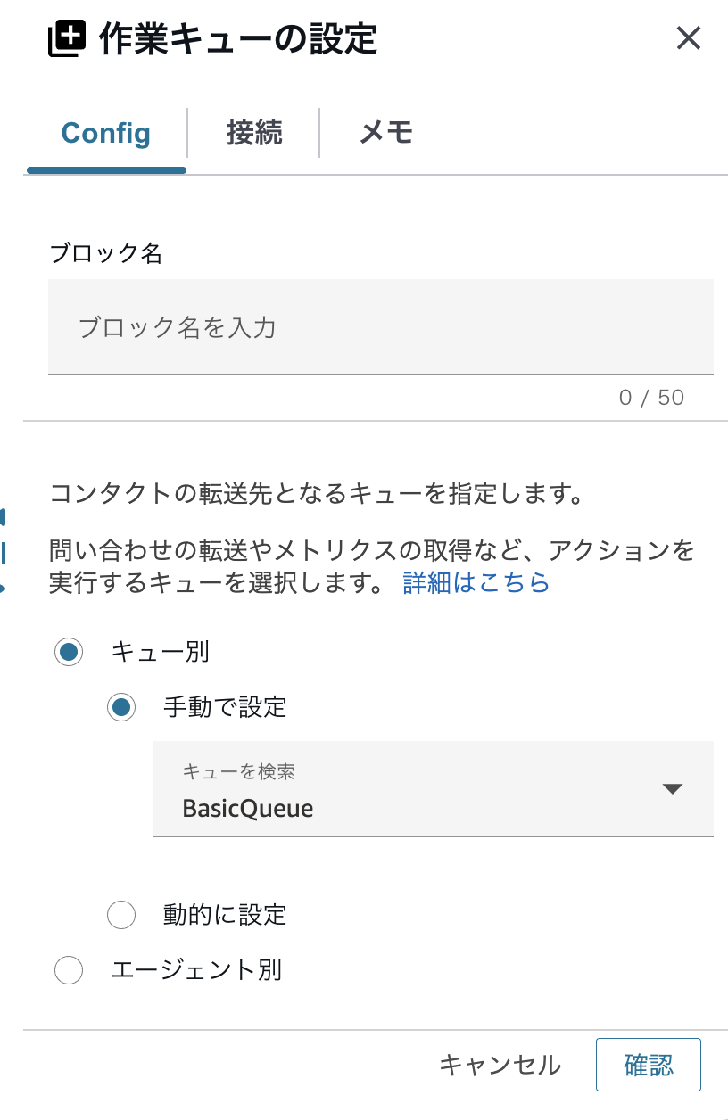Click the 確認 button to confirm

coord(649,1065)
